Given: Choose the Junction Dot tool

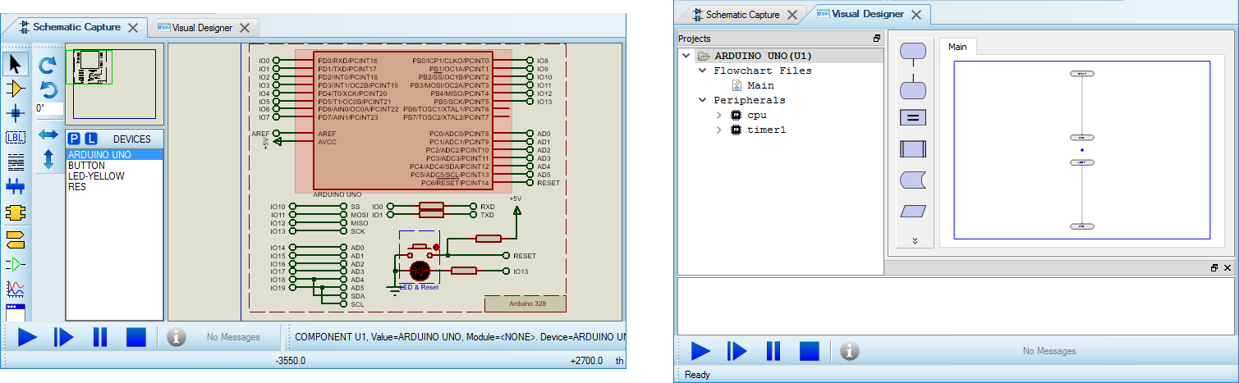Looking at the screenshot, I should pyautogui.click(x=16, y=112).
